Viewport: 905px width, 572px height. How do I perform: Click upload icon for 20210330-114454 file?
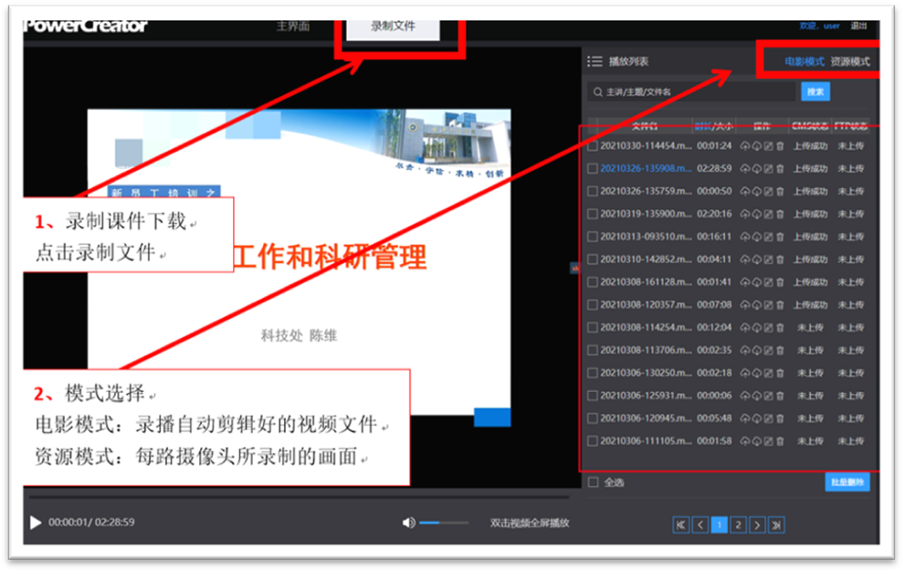click(x=745, y=145)
